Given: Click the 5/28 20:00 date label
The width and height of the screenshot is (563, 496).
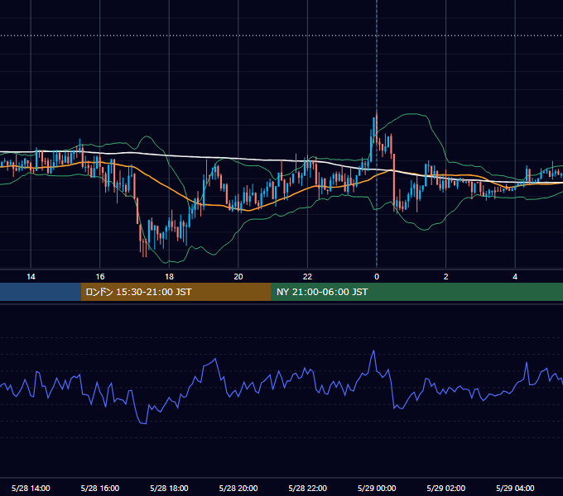Looking at the screenshot, I should pyautogui.click(x=238, y=488).
